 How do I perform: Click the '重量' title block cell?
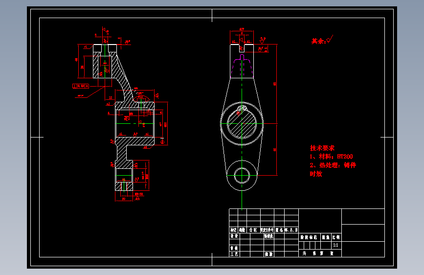pyautogui.click(x=326, y=237)
